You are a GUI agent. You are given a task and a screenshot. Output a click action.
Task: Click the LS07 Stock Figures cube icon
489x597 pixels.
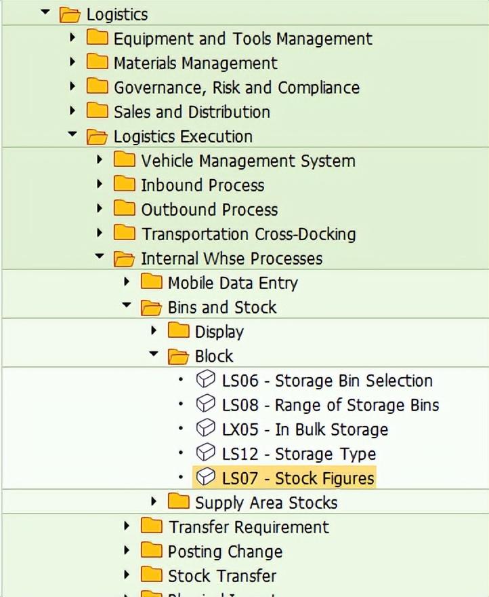point(205,478)
